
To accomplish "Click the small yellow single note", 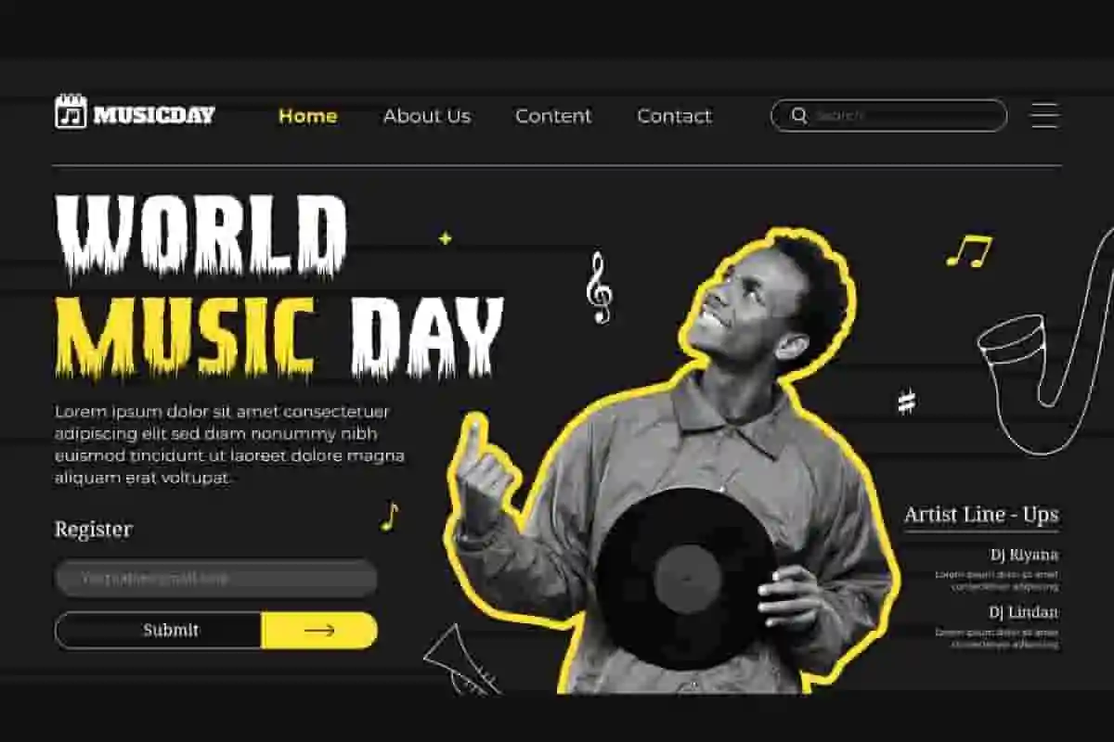I will (x=390, y=517).
